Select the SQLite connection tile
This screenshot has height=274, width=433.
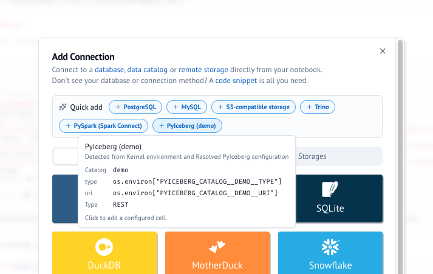coord(339,198)
